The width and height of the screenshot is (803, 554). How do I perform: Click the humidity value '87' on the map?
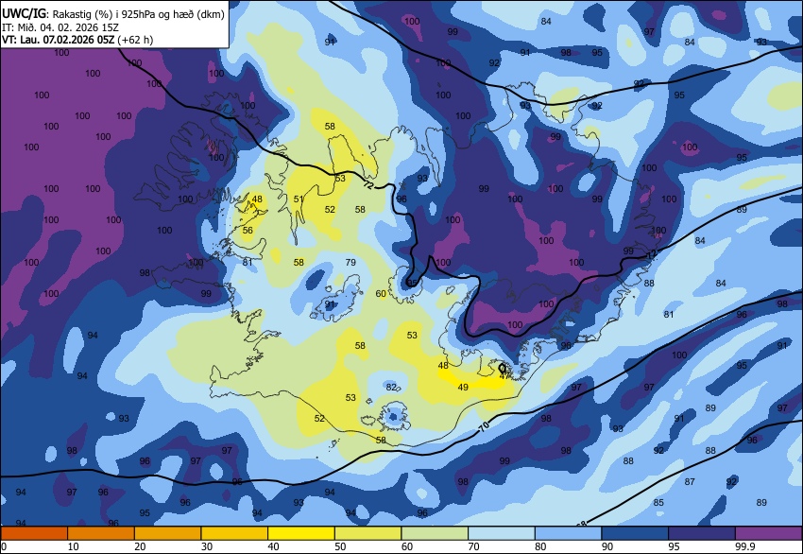tap(690, 482)
